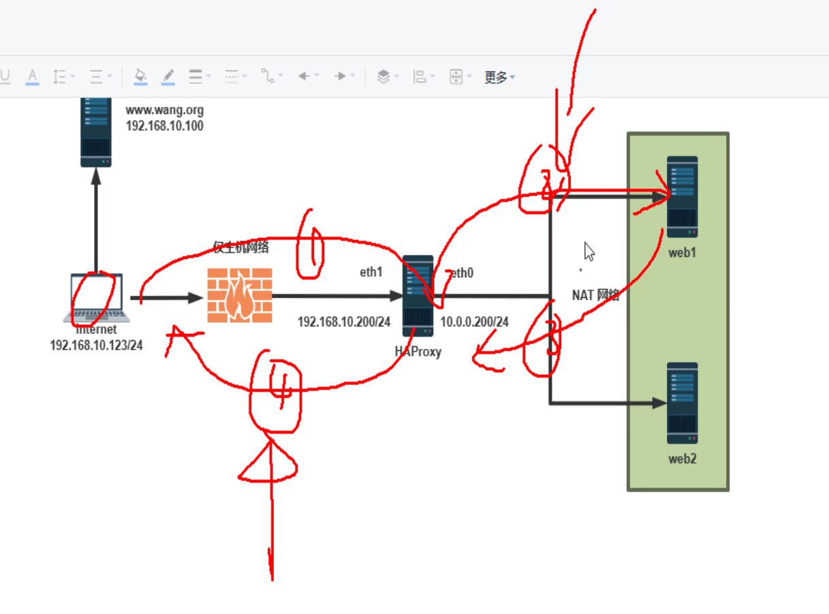The image size is (829, 614).
Task: Select the firewall shape in the diagram
Action: (x=240, y=295)
